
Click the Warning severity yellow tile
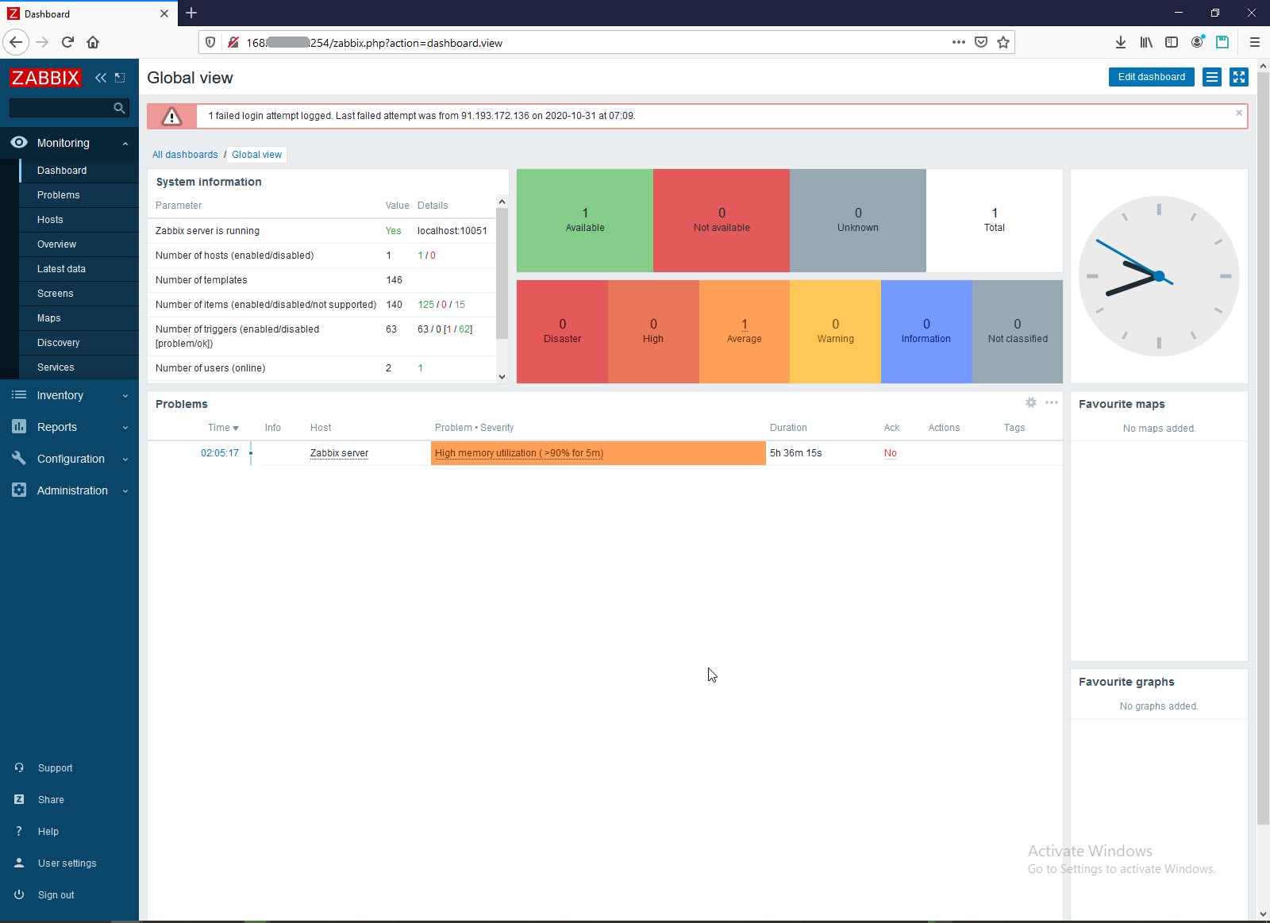click(835, 332)
